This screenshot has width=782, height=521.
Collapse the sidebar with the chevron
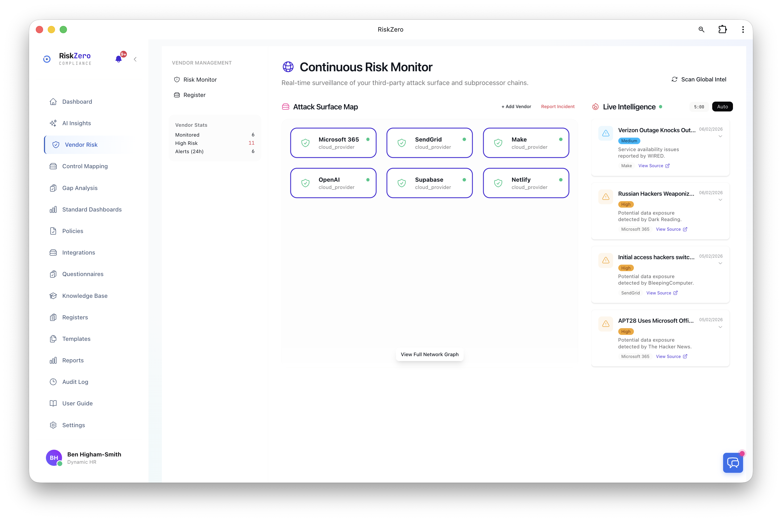click(135, 59)
